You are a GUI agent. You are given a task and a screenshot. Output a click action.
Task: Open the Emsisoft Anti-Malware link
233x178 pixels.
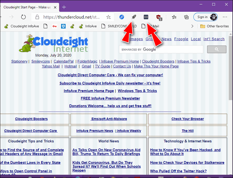109,119
